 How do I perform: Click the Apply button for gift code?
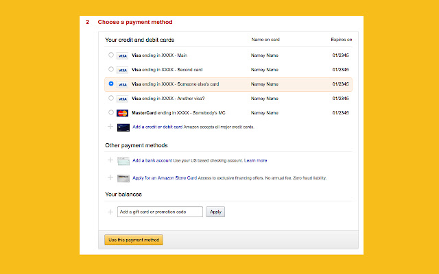coord(215,212)
